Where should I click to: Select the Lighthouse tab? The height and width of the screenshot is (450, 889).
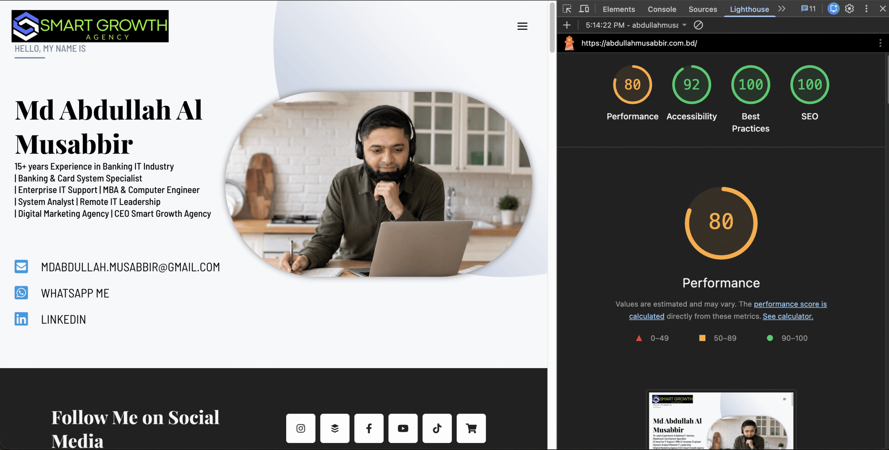point(749,9)
